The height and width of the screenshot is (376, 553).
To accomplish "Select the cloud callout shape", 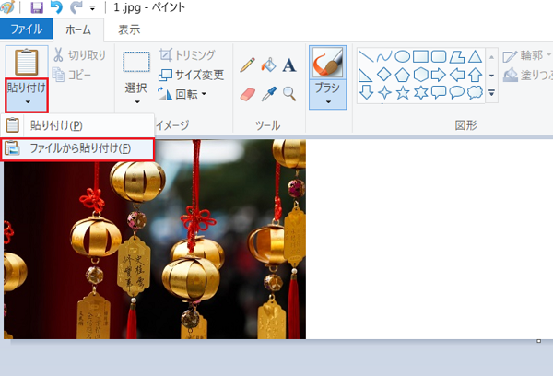I will pos(475,92).
